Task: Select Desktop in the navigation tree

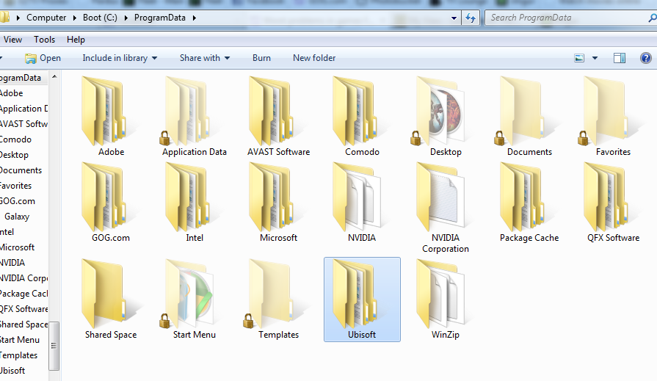Action: pos(14,155)
